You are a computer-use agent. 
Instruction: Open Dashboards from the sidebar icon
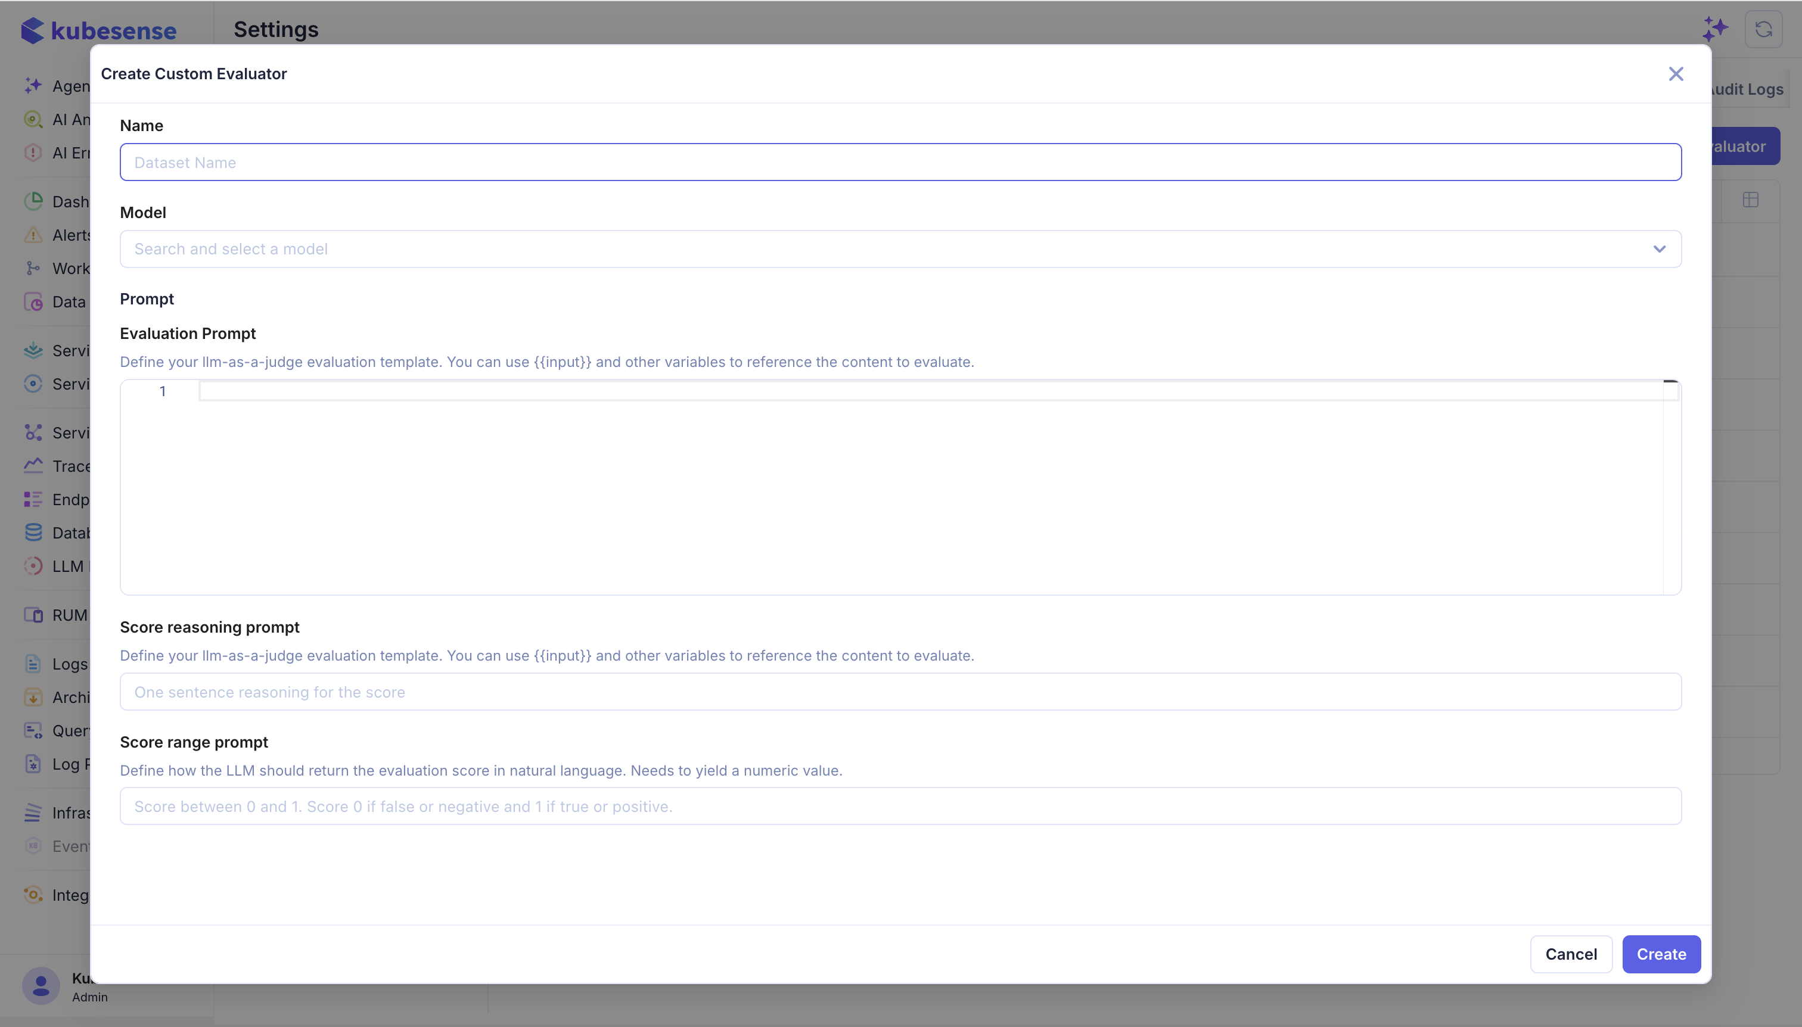[x=32, y=202]
